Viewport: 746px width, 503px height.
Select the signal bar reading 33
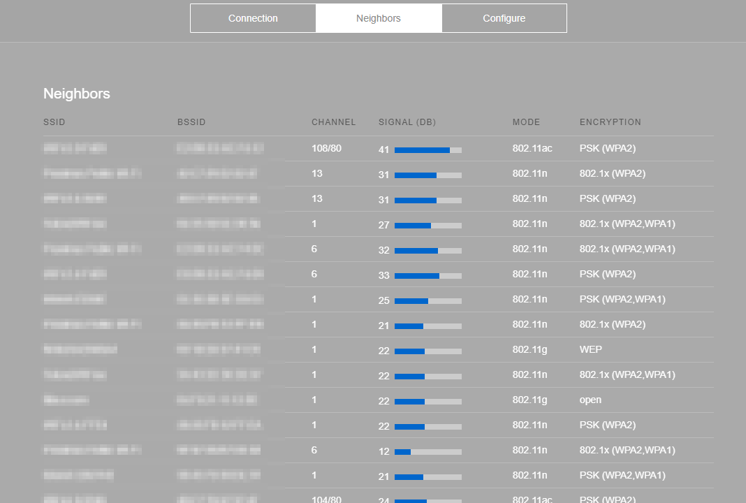tap(427, 276)
